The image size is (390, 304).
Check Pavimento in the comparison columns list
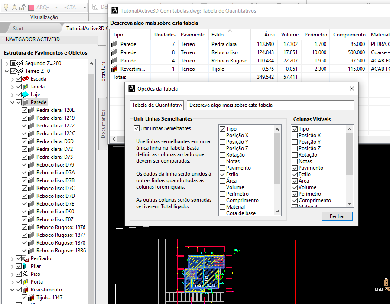pyautogui.click(x=223, y=168)
